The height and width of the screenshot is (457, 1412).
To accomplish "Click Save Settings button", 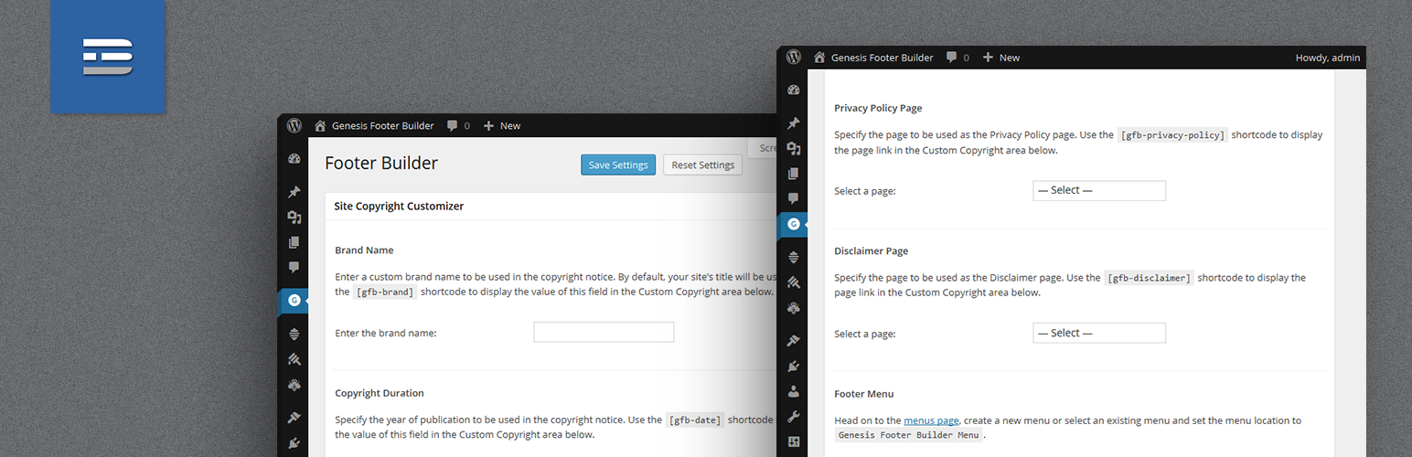I will point(618,165).
